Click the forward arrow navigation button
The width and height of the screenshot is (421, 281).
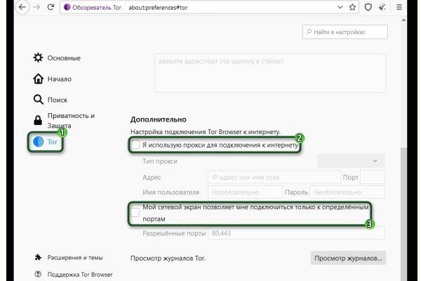pyautogui.click(x=36, y=8)
